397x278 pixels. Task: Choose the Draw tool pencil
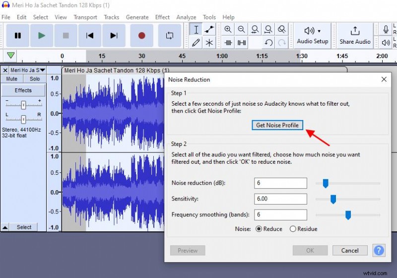[x=196, y=43]
